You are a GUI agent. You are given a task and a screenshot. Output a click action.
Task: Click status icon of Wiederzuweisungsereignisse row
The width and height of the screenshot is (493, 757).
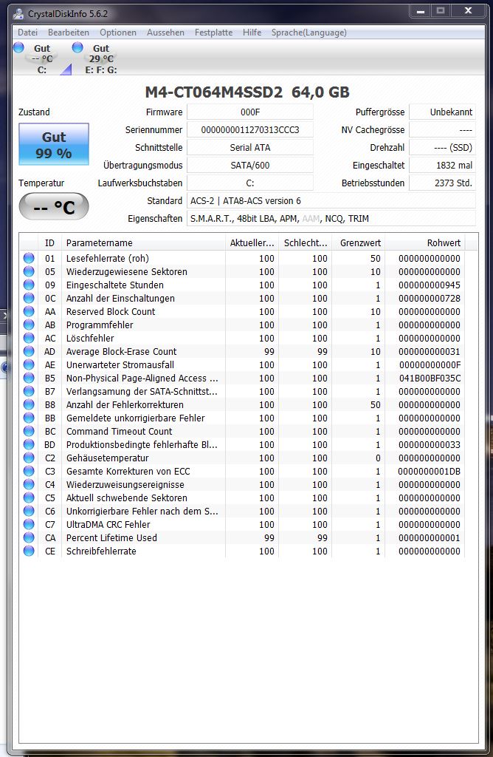(x=29, y=484)
